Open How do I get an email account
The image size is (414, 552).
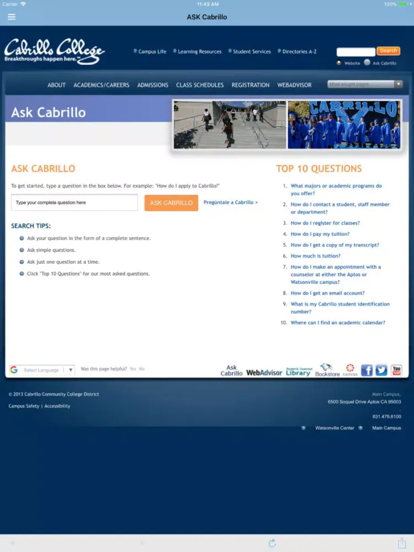[327, 293]
